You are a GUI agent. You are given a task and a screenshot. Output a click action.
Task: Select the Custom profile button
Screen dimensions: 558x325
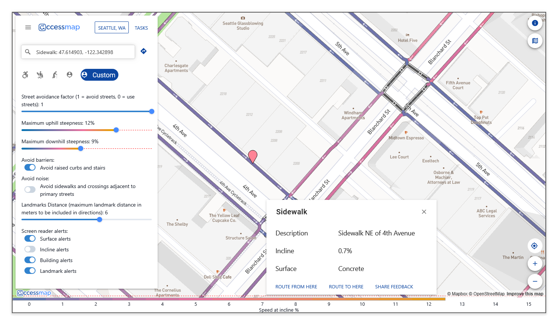100,75
